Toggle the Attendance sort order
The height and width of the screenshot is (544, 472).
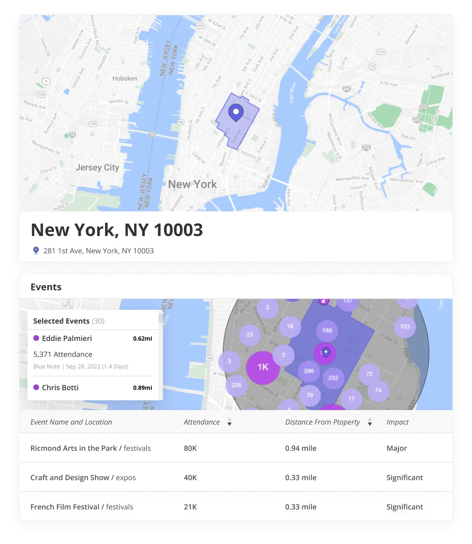coord(229,422)
